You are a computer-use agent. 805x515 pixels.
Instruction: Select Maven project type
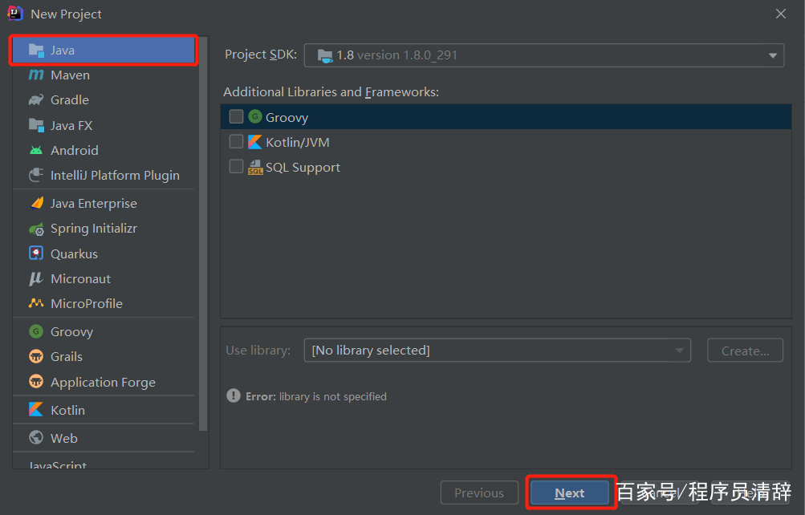(x=104, y=75)
